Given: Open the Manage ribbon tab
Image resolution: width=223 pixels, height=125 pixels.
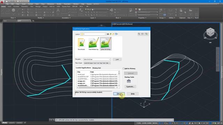Looking at the screenshot, I should [x=38, y=7].
